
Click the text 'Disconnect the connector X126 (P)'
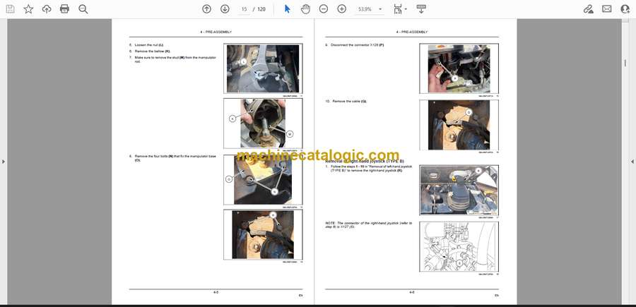click(358, 45)
